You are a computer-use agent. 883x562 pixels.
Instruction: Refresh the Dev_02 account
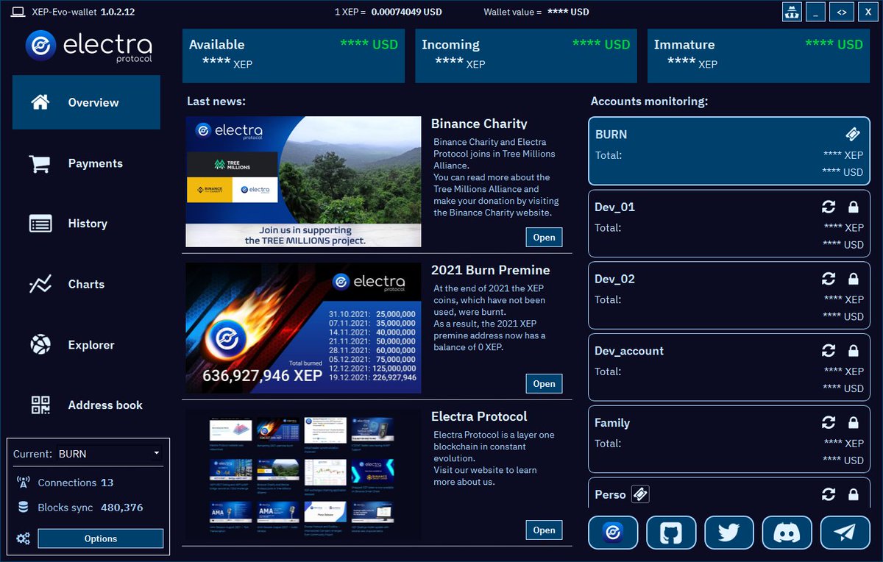pos(829,279)
